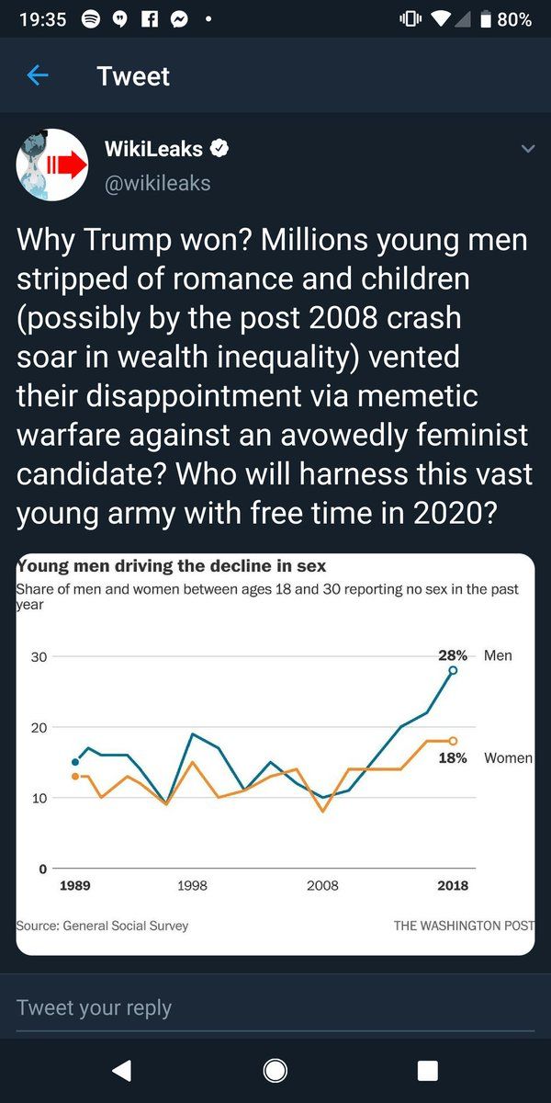Expand tweet options chevron
Image resolution: width=551 pixels, height=1103 pixels.
click(x=527, y=149)
